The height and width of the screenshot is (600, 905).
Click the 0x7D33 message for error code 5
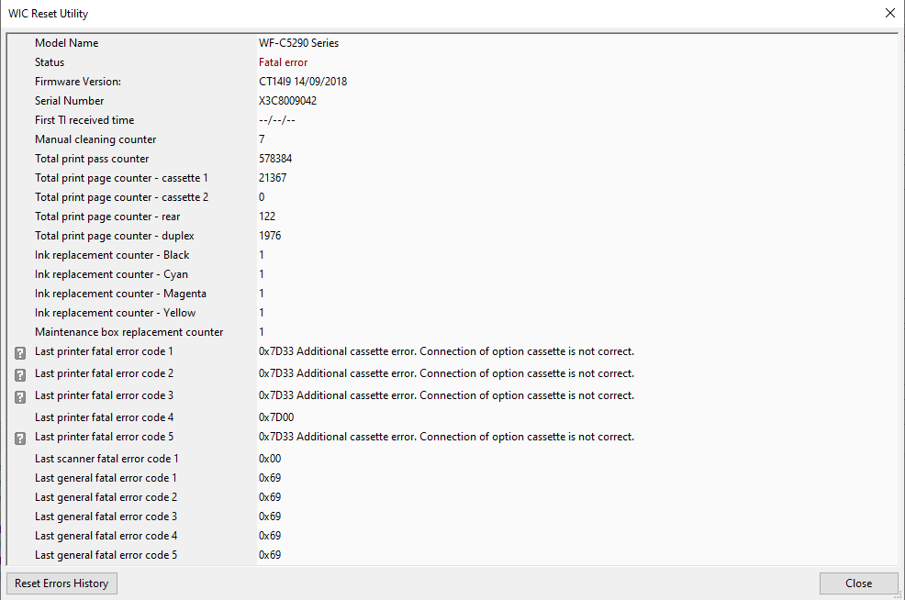point(447,437)
